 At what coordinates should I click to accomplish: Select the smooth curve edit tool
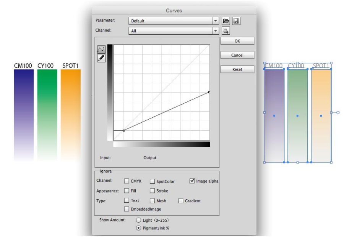tap(102, 50)
